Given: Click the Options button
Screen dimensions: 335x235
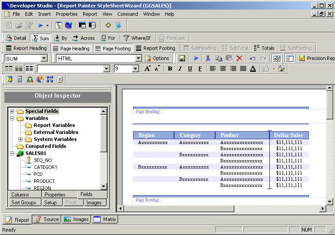Looking at the screenshot, I should click(157, 58).
